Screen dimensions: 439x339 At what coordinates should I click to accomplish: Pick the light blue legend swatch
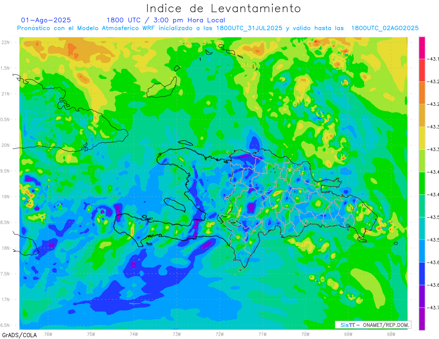pos(422,251)
